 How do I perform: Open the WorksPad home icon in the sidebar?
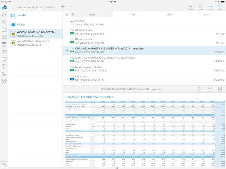coord(4,7)
